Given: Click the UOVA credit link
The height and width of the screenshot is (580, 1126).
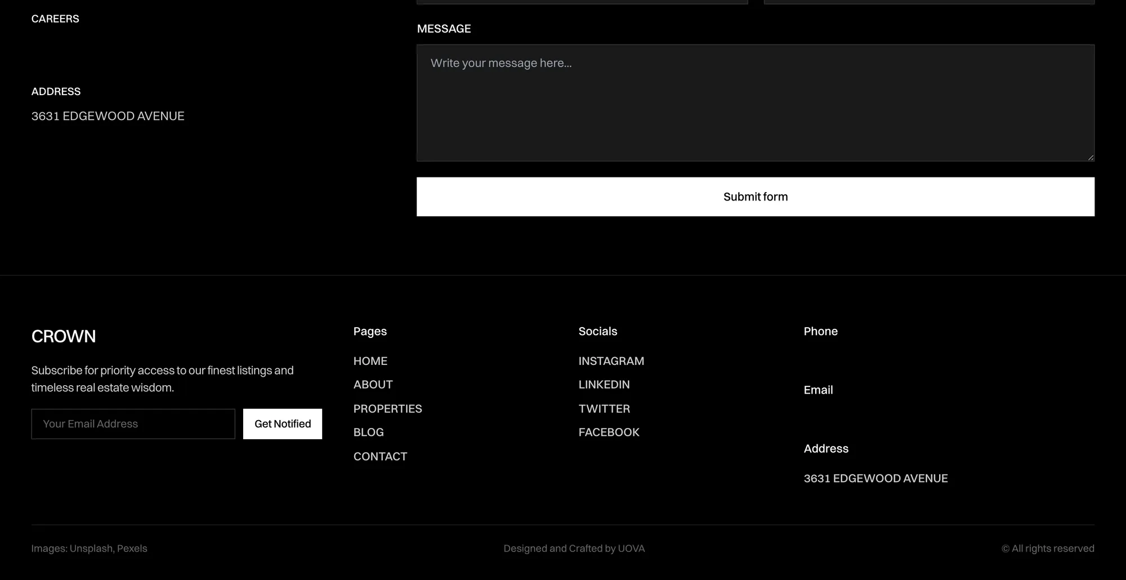Looking at the screenshot, I should [x=631, y=548].
